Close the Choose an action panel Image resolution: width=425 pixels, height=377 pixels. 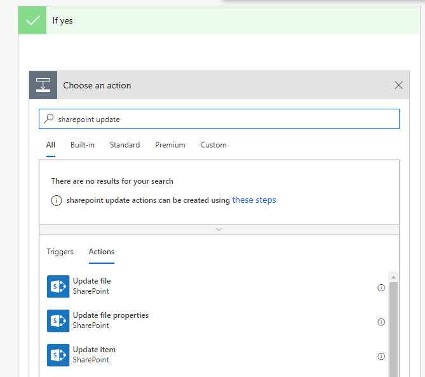coord(398,85)
